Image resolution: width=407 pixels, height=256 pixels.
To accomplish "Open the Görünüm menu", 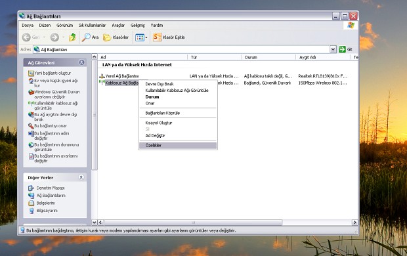I will pyautogui.click(x=64, y=25).
